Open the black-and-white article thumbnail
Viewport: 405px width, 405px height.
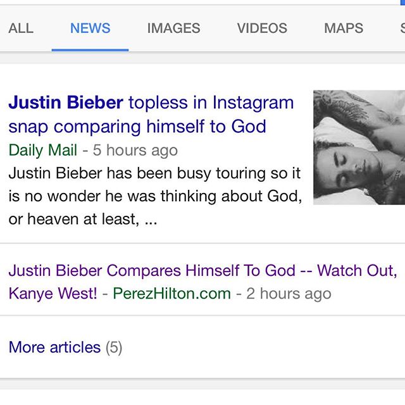click(359, 147)
